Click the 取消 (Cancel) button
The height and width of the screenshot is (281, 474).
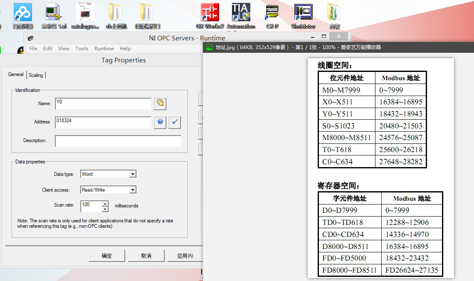pyautogui.click(x=146, y=256)
